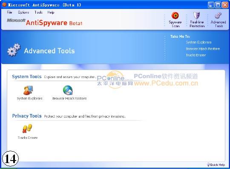Open the Help menu
230x169 pixels.
(x=51, y=12)
